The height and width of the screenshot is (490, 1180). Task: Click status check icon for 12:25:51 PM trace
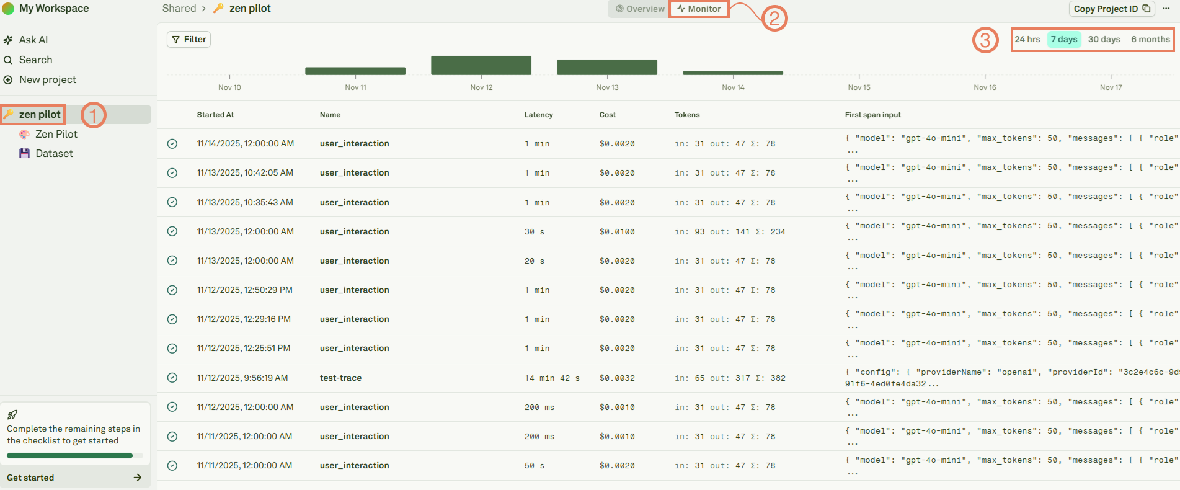click(x=172, y=349)
